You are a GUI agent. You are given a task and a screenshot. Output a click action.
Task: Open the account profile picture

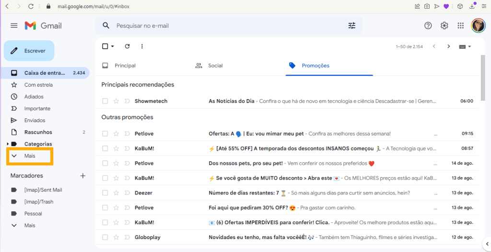click(478, 26)
